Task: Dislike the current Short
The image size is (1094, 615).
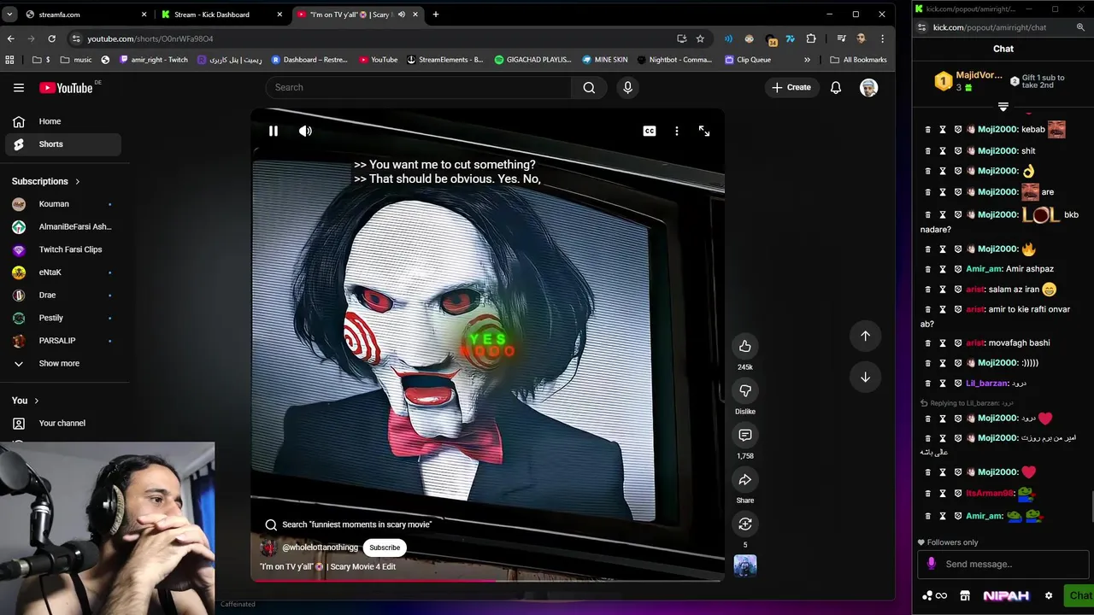Action: (x=745, y=390)
